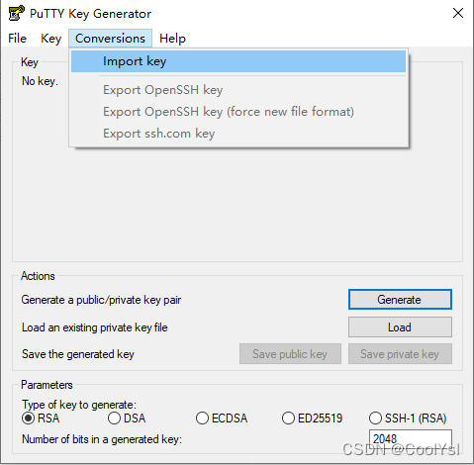Viewport: 474px width, 465px height.
Task: Select the DSA key type radio button
Action: pos(114,418)
